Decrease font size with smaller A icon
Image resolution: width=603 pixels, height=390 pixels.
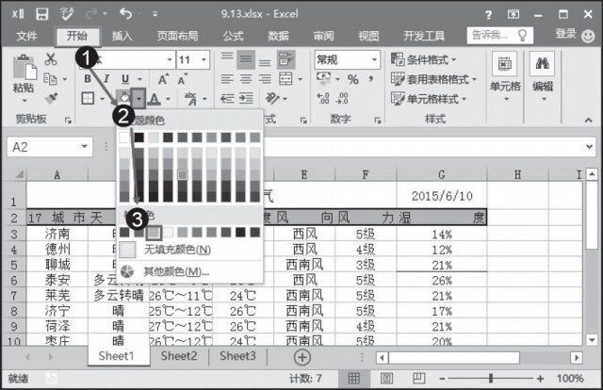tap(182, 79)
